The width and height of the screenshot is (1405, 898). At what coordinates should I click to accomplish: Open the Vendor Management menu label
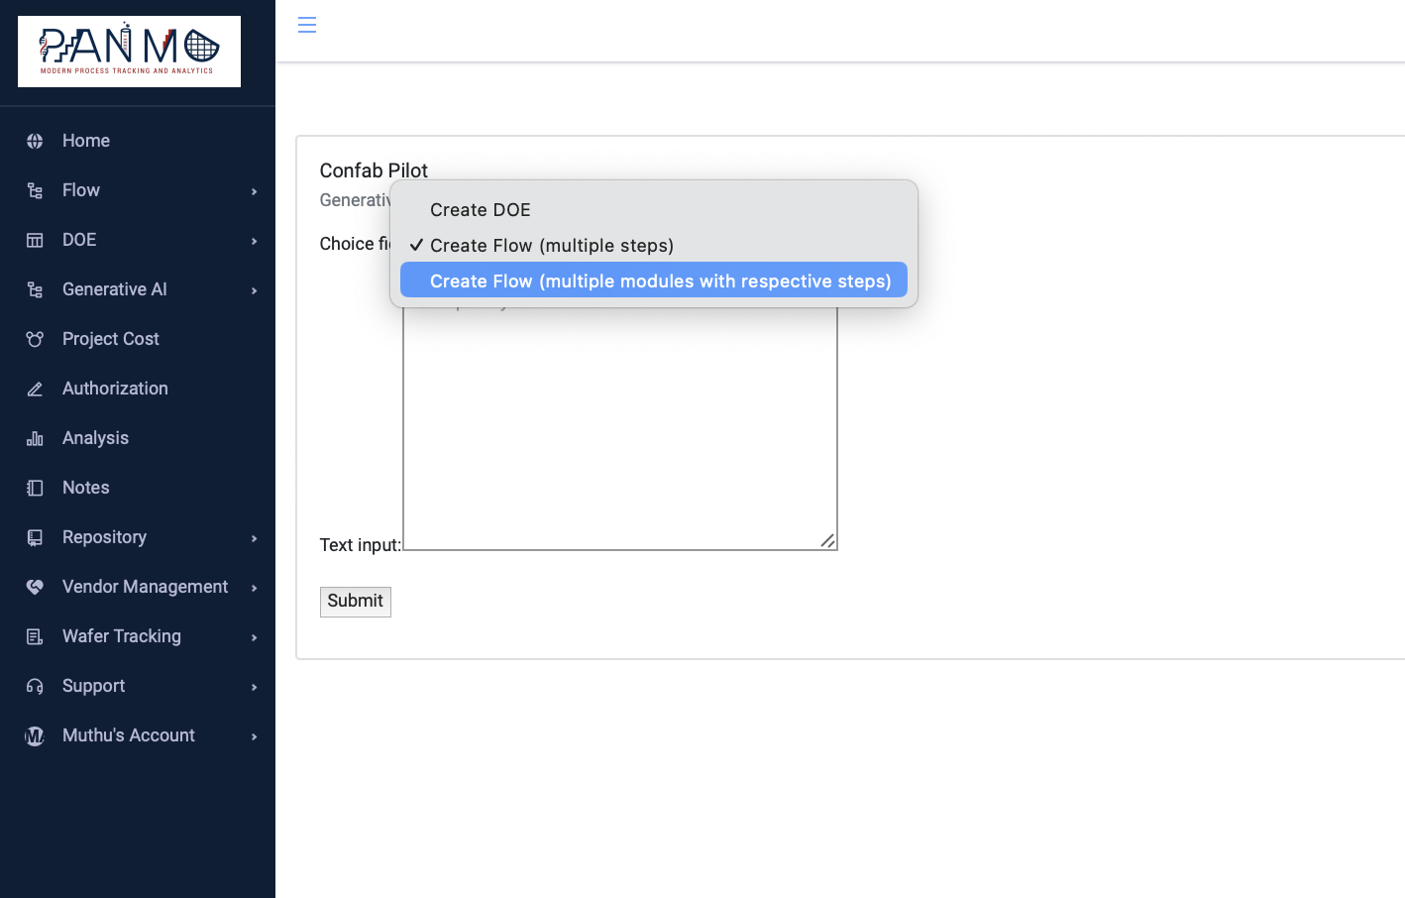[x=146, y=587]
